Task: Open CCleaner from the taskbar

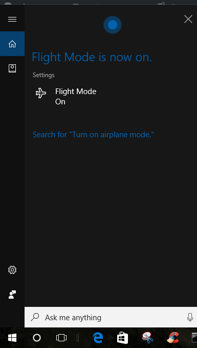Action: point(172,338)
